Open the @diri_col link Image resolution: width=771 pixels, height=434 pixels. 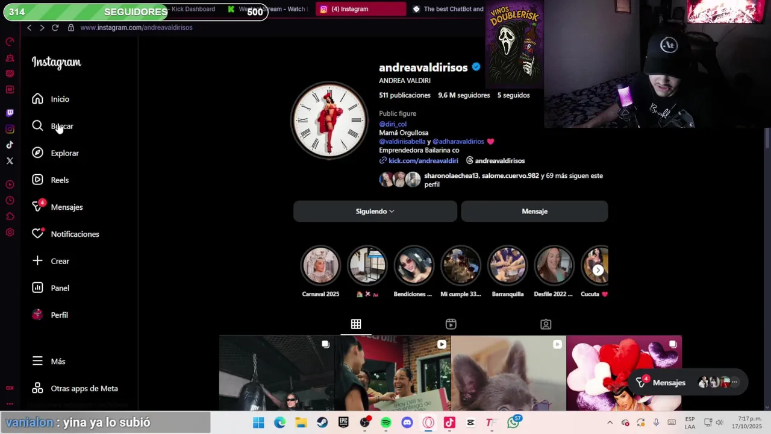pos(393,124)
